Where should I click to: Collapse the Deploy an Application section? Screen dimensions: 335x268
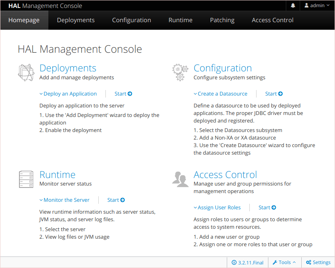point(68,94)
